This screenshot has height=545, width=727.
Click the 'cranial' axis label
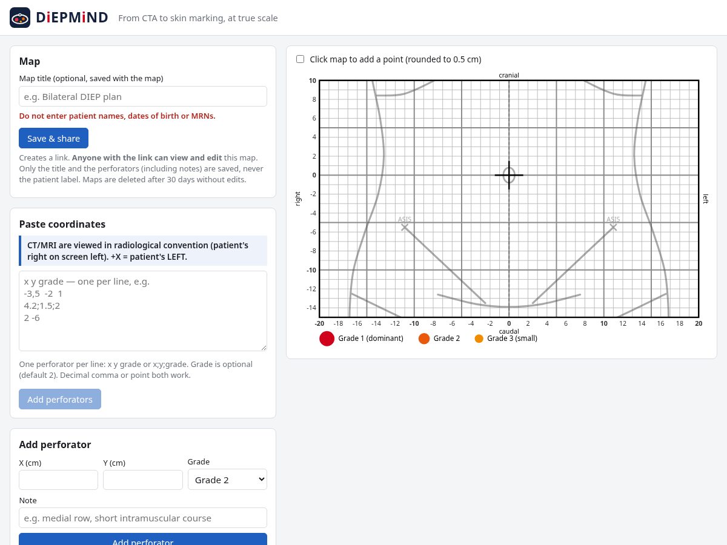click(x=509, y=75)
